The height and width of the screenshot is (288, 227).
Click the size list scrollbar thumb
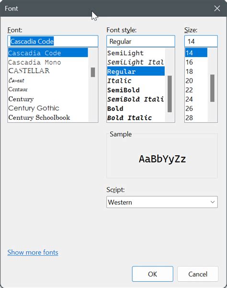(212, 88)
